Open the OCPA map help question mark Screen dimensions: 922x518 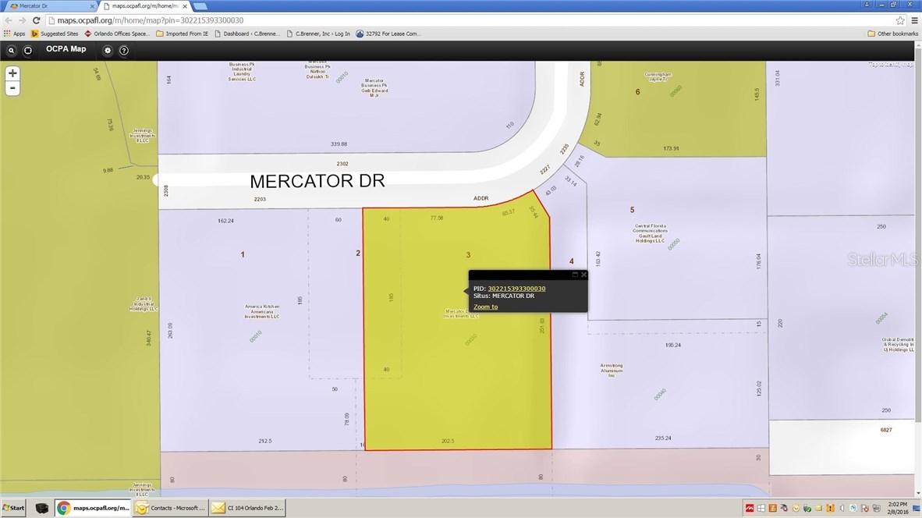pos(124,51)
